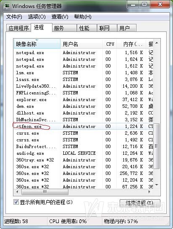Sort by 映像名称 column header
Screen dimensions: 173x229
(37, 44)
